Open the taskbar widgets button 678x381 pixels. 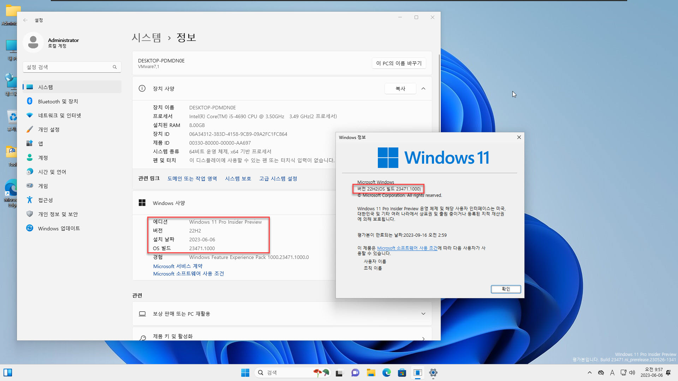pyautogui.click(x=8, y=373)
